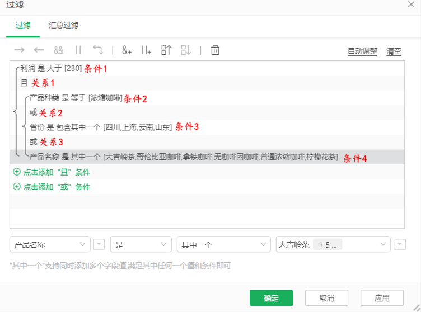The width and height of the screenshot is (421, 312).
Task: Click plus icon beside 点击添加“且”条件
Action: click(x=17, y=172)
